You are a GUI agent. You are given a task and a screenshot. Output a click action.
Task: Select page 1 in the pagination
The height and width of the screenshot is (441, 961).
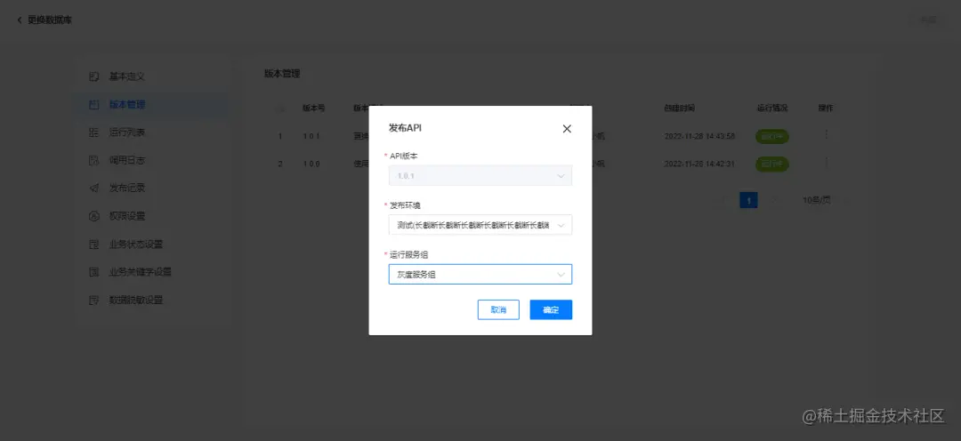coord(748,200)
